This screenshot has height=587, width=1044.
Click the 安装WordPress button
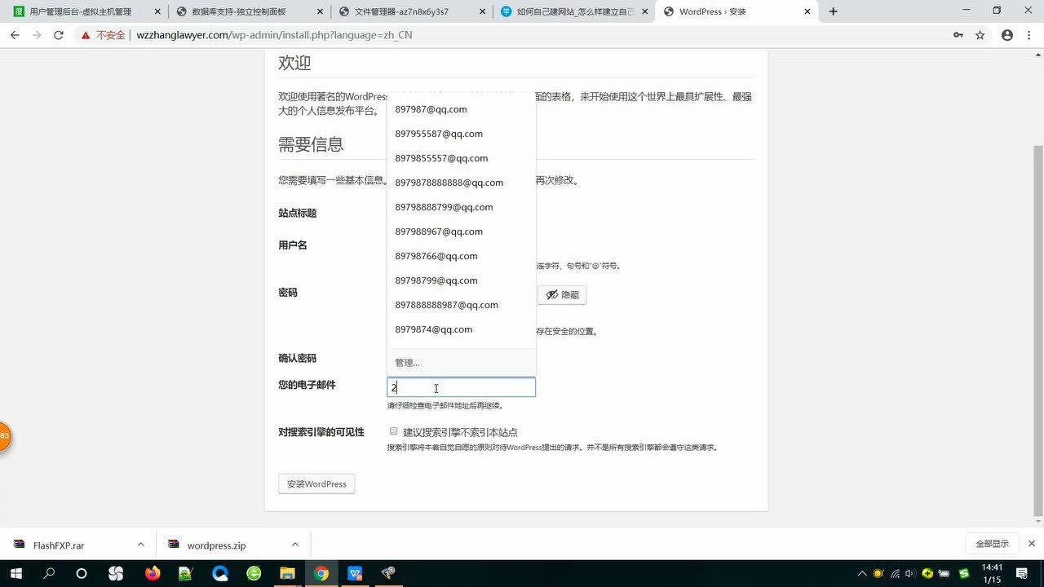tap(316, 483)
